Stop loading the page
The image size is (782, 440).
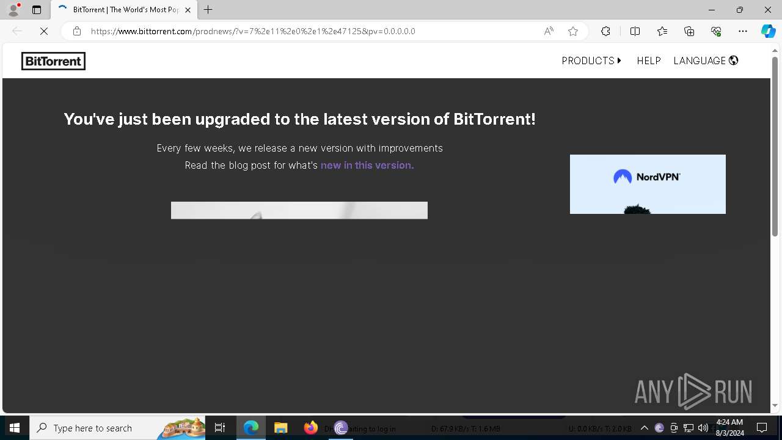click(44, 31)
